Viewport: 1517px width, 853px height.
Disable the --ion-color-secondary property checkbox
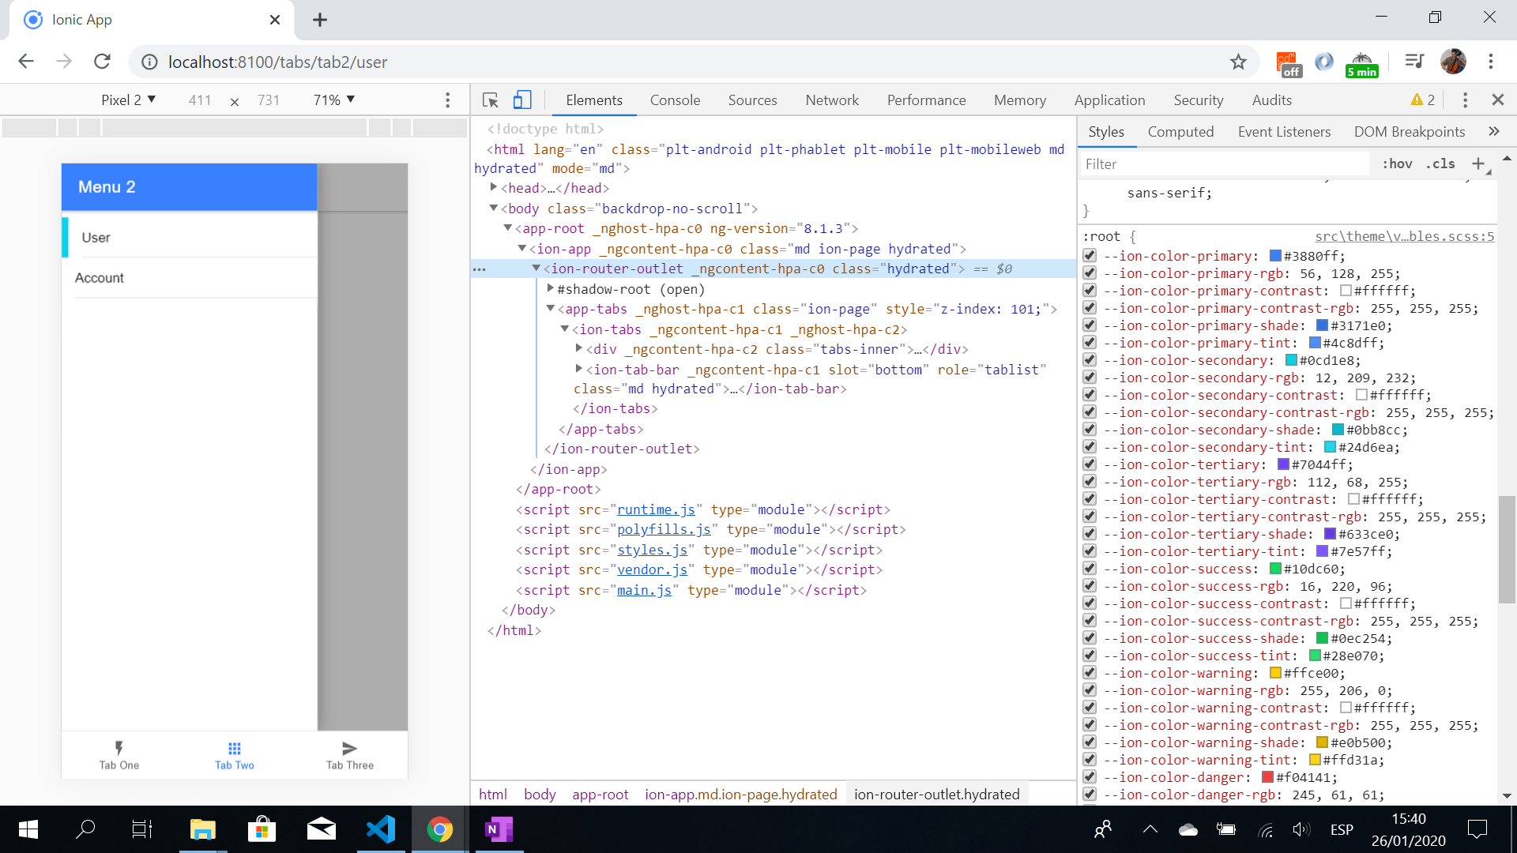click(x=1090, y=360)
